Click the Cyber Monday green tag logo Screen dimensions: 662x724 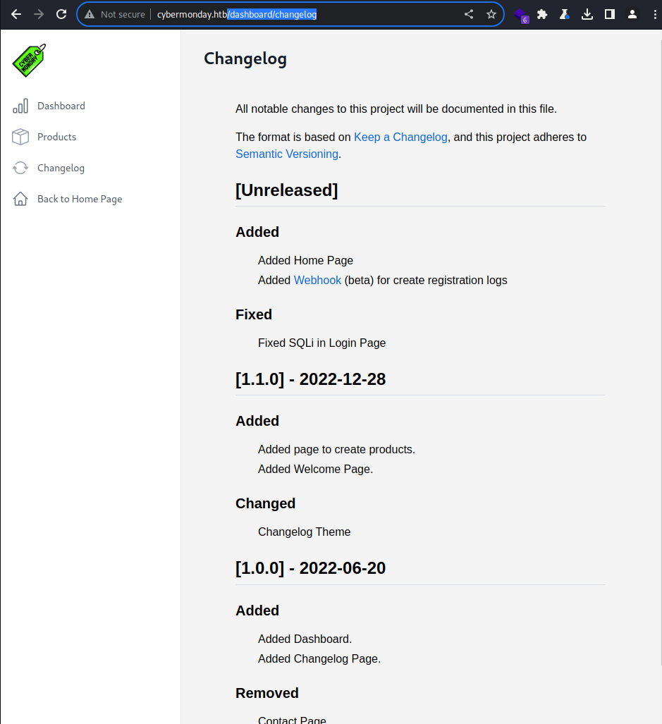[29, 61]
